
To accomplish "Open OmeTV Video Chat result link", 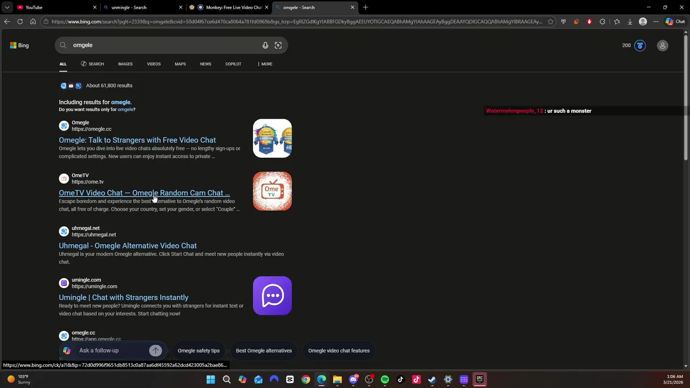I will click(x=144, y=193).
